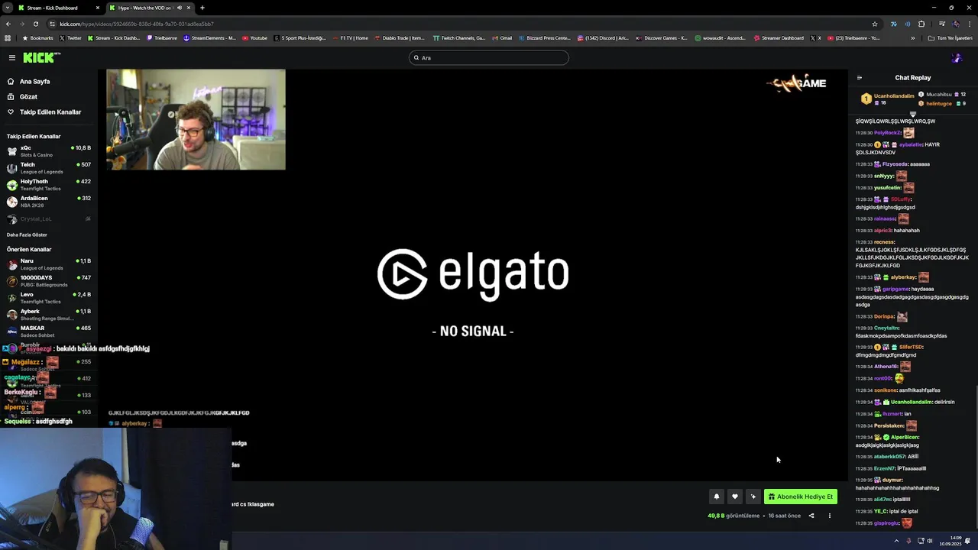Click the Mucahitsu gifter name
Image resolution: width=978 pixels, height=550 pixels.
pyautogui.click(x=938, y=94)
